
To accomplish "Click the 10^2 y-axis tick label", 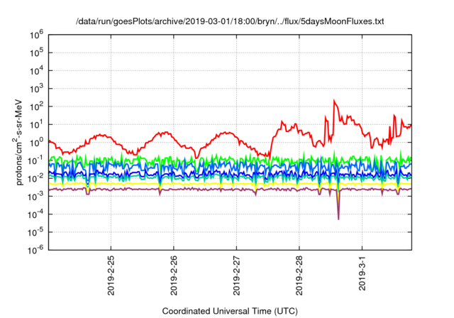I will click(x=36, y=107).
